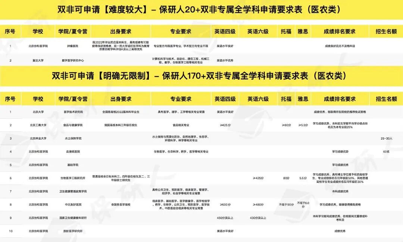Click the 国家卫生健康委科研所 cell
The width and height of the screenshot is (403, 242).
point(73,218)
